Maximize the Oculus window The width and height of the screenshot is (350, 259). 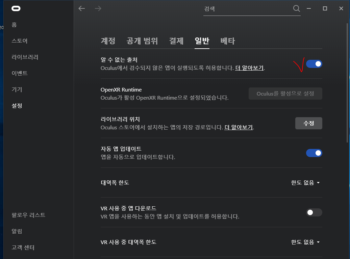tap(325, 8)
